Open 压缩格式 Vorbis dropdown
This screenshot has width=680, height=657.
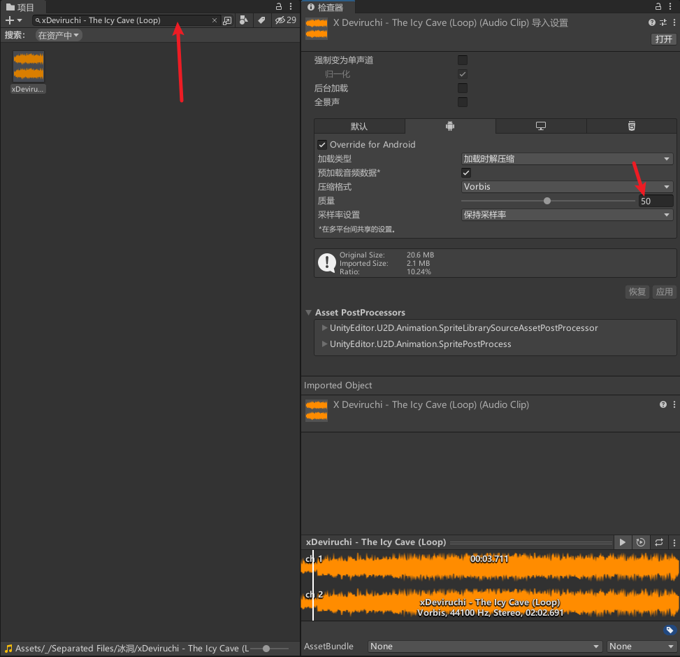tap(567, 187)
